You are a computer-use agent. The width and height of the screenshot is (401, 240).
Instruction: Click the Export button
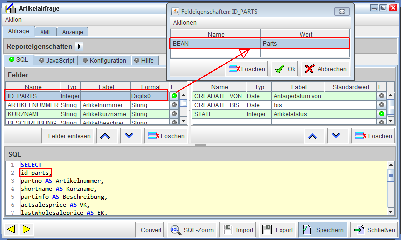277,230
